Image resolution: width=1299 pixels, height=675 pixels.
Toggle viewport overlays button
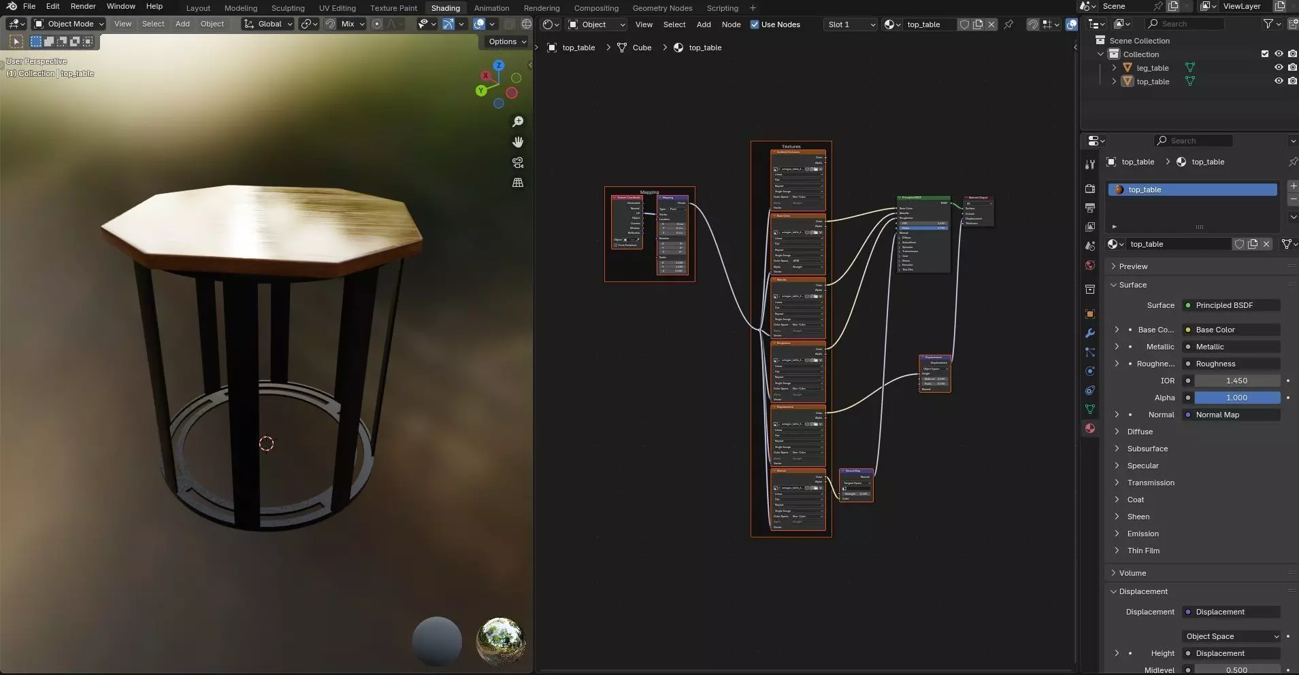point(479,24)
